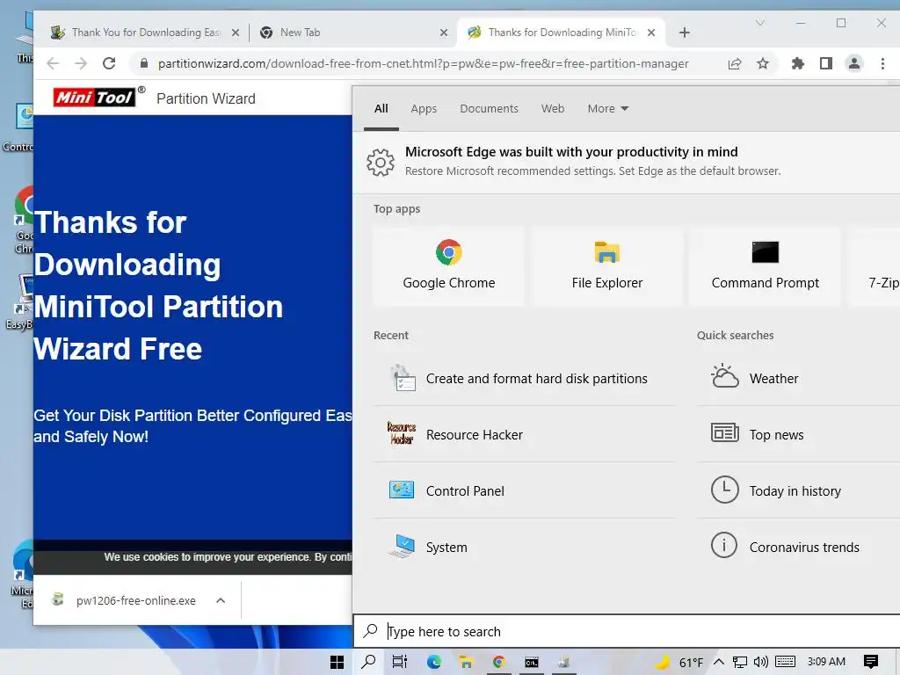Open the volume control in system tray

click(760, 662)
